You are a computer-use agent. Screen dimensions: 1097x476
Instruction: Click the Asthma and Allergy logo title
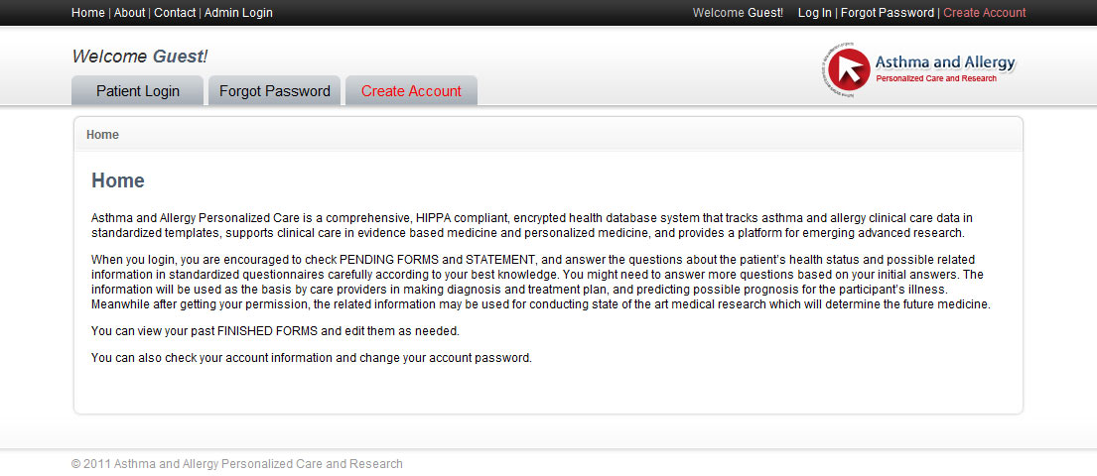[944, 62]
